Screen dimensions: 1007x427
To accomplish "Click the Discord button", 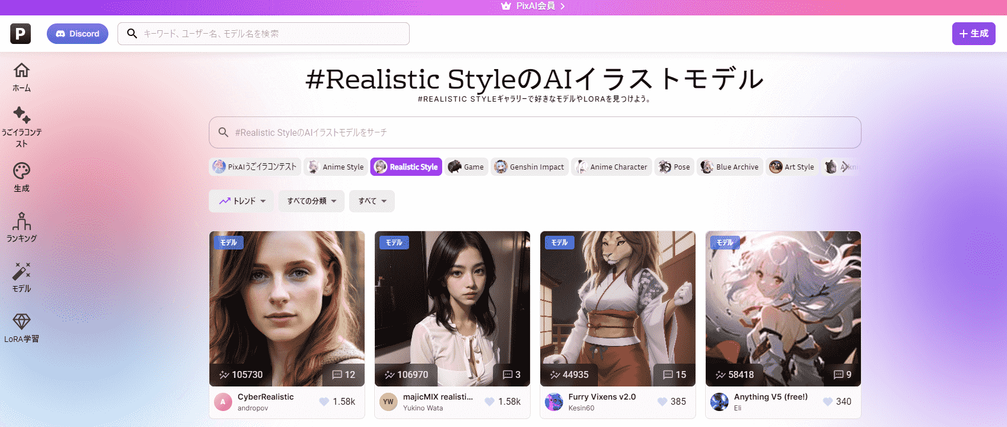I will coord(78,34).
